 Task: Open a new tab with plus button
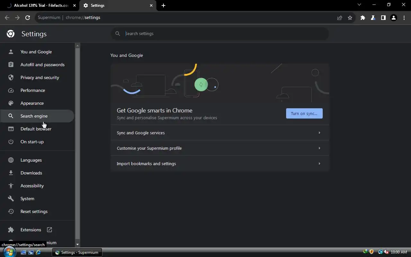coord(163,5)
